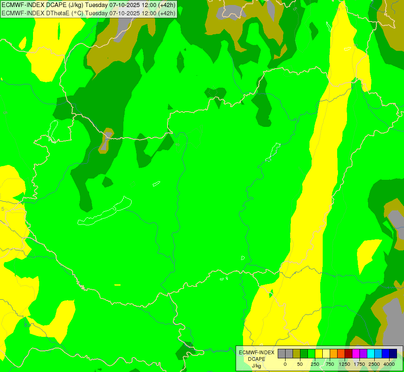The height and width of the screenshot is (372, 404).
Task: Click the DCAPE word in the legend
Action: click(257, 359)
